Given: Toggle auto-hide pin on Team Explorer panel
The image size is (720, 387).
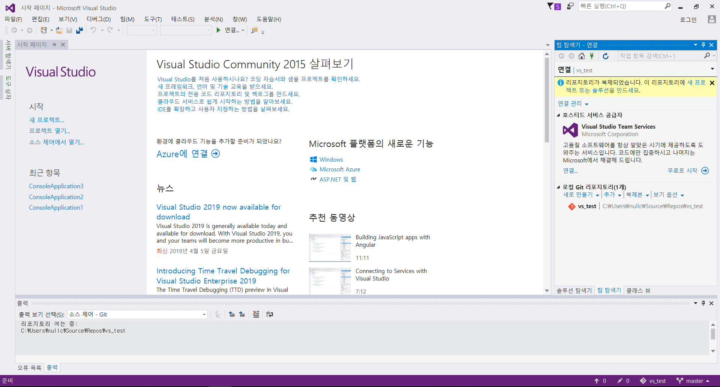Looking at the screenshot, I should [703, 45].
